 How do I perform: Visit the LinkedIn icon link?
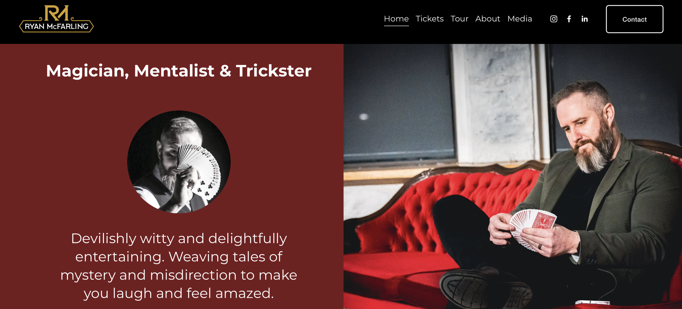coord(584,19)
